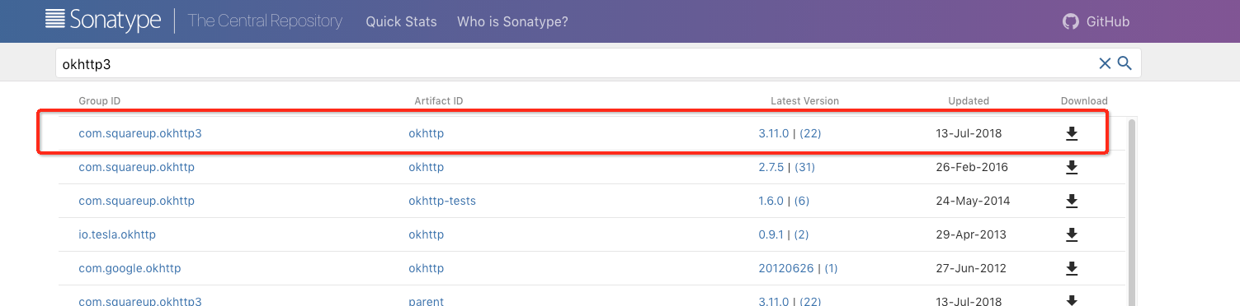Screen dimensions: 1240x306
Task: Click the Group ID column header
Action: (x=100, y=101)
